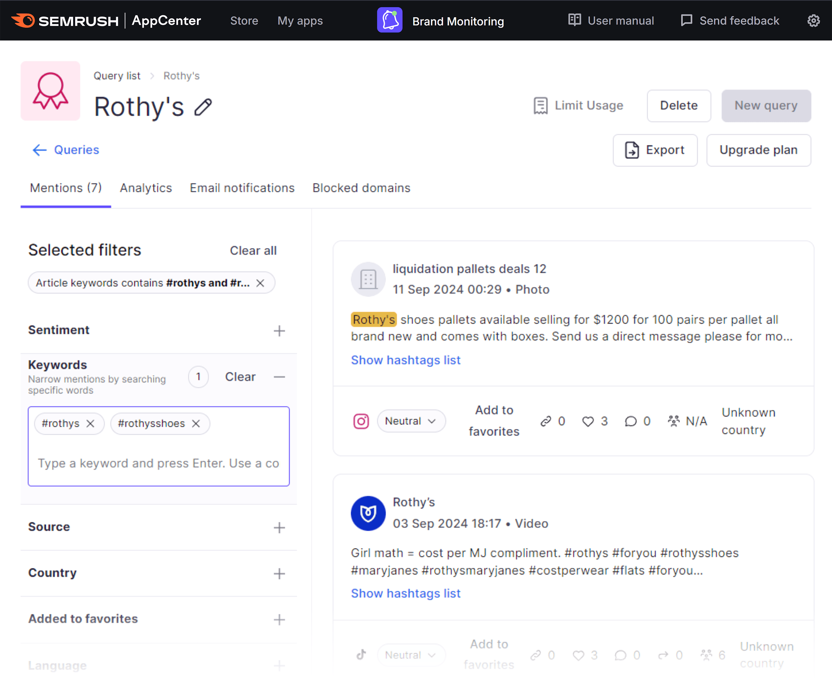This screenshot has height=688, width=832.
Task: Click the heart likes icon on first mention
Action: [588, 421]
